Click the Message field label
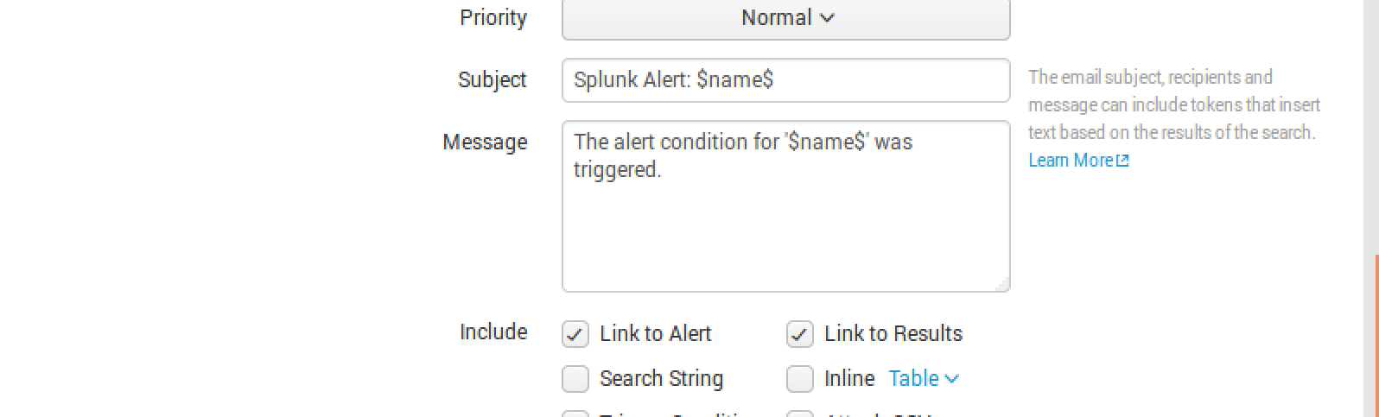The image size is (1379, 417). tap(485, 142)
